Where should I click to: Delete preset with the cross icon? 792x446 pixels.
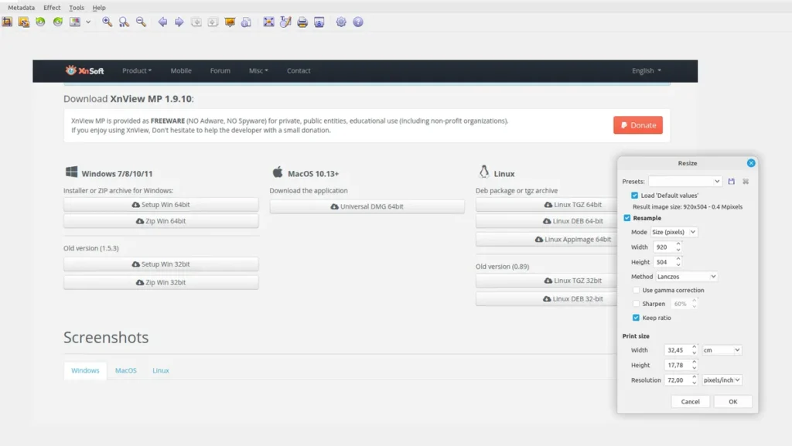point(746,181)
